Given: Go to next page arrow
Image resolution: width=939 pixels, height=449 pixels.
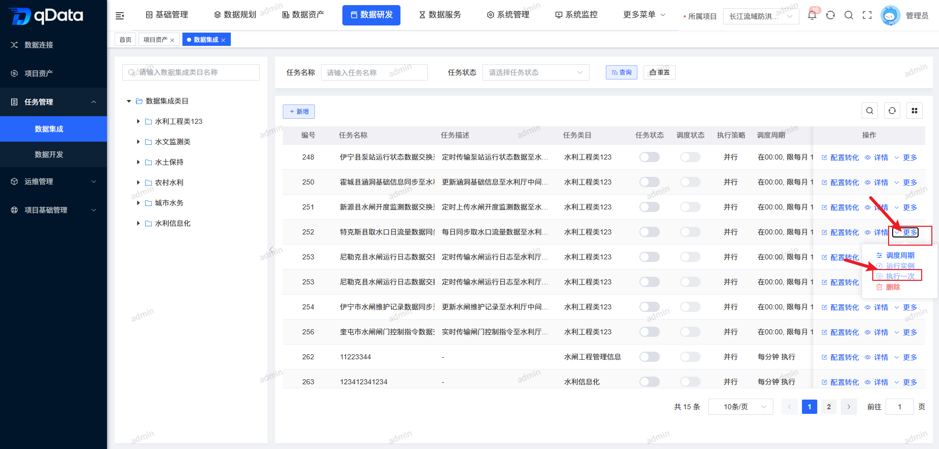Looking at the screenshot, I should [x=849, y=407].
